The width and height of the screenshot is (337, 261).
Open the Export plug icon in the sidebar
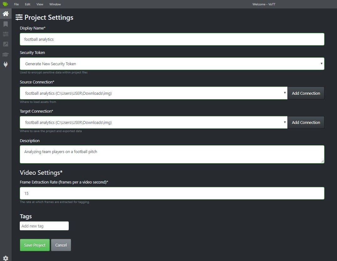(5, 65)
